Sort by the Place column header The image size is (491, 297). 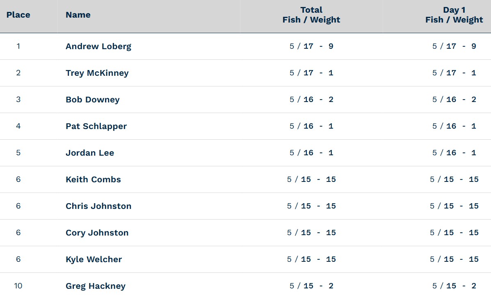18,15
